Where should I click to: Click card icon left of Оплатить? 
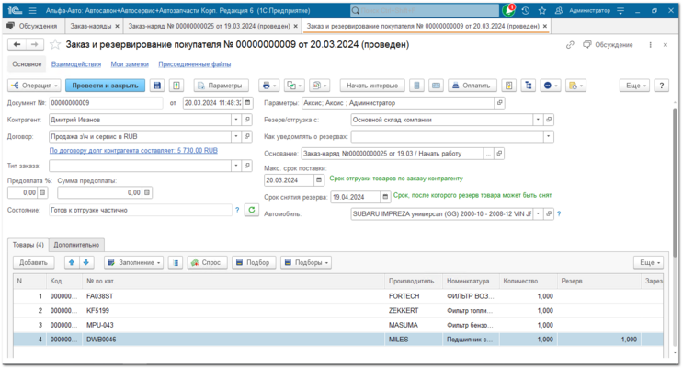pyautogui.click(x=436, y=86)
